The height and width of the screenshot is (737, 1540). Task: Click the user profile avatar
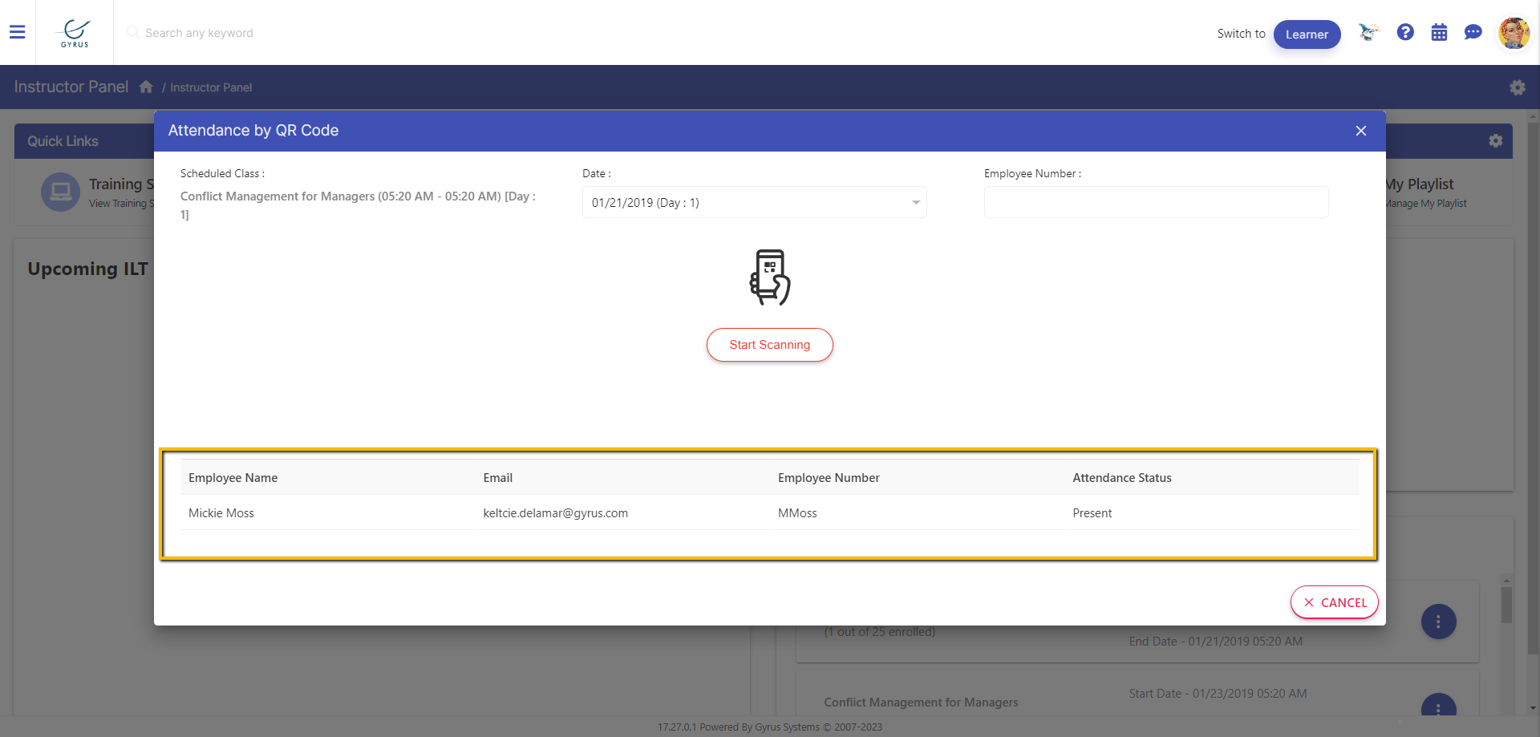pyautogui.click(x=1514, y=34)
